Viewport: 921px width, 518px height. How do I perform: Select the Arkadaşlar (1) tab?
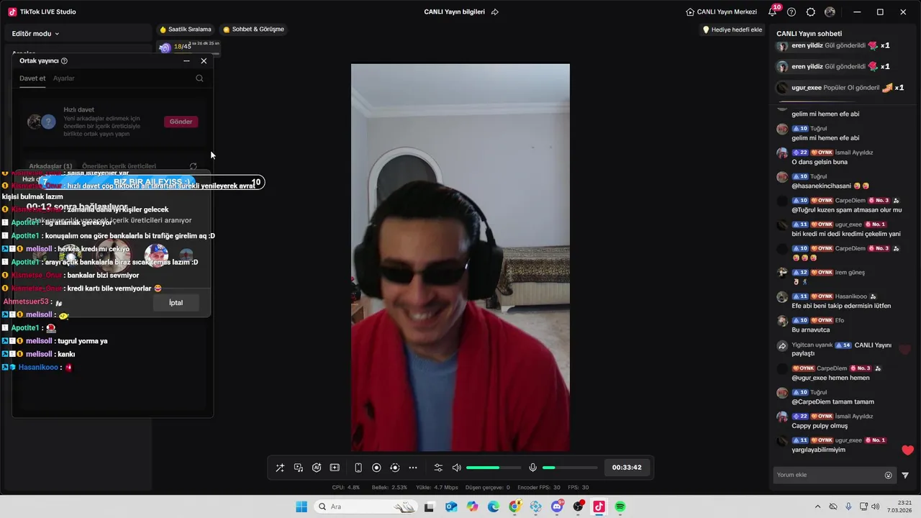click(50, 166)
